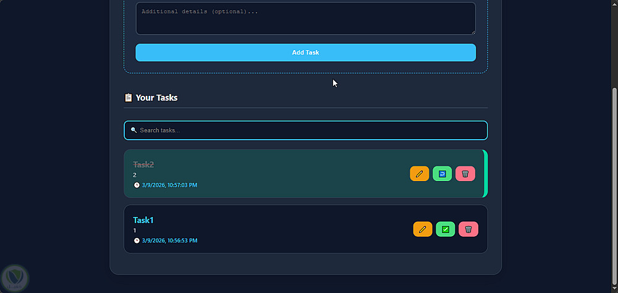This screenshot has width=618, height=293.
Task: Click the Your Tasks heading text
Action: tap(156, 98)
